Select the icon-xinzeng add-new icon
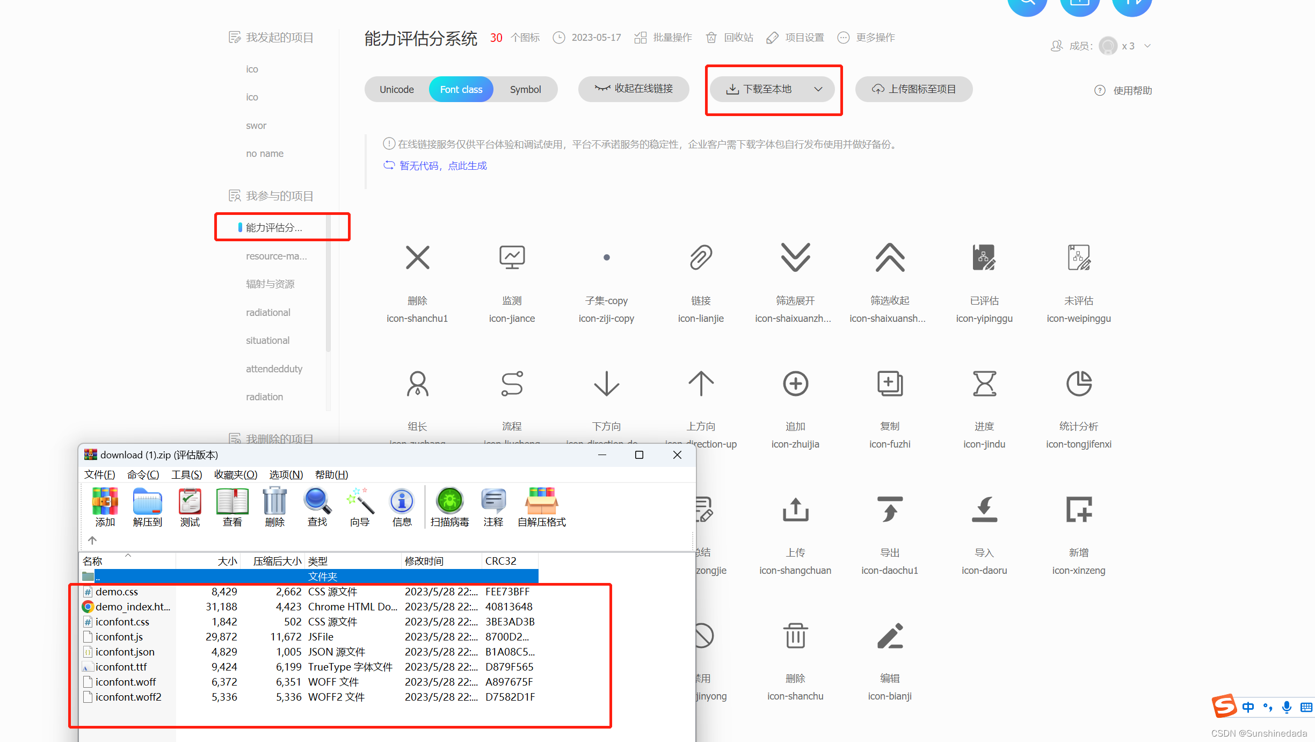1315x742 pixels. pyautogui.click(x=1079, y=510)
